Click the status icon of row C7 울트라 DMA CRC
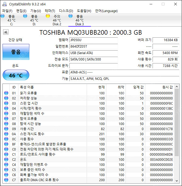The width and height of the screenshot is (182, 186). 6,180
